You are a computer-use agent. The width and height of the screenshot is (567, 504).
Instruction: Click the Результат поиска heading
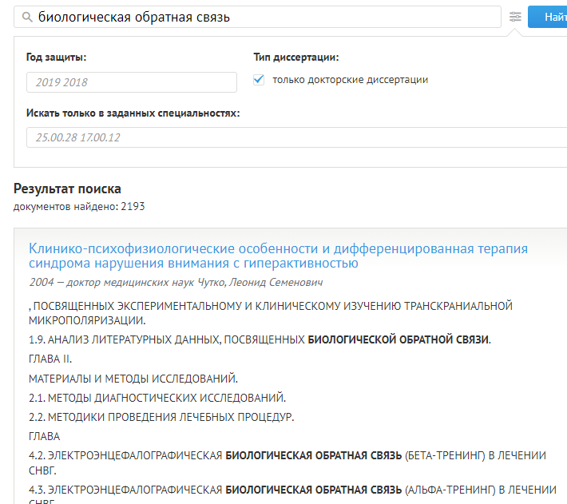67,189
